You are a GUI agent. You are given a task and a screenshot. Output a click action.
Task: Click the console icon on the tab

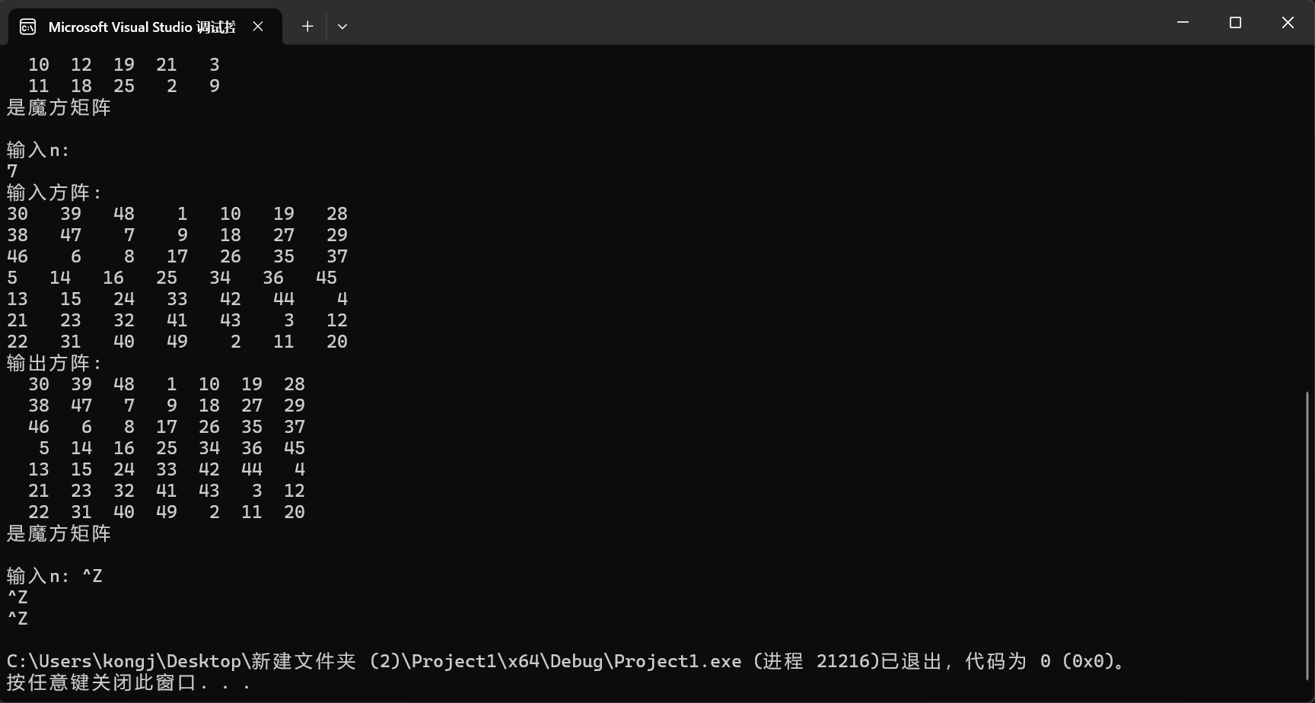28,27
